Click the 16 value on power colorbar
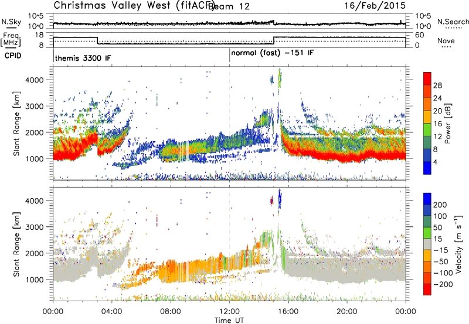 click(437, 124)
